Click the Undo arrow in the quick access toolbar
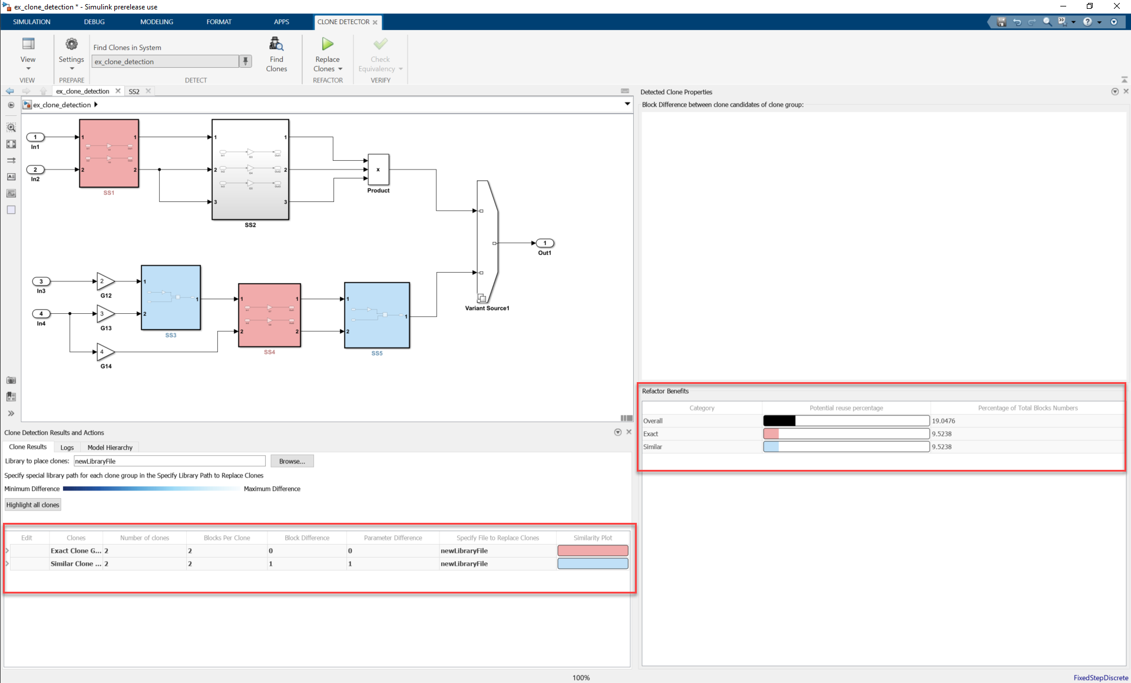This screenshot has height=683, width=1131. pos(1017,22)
